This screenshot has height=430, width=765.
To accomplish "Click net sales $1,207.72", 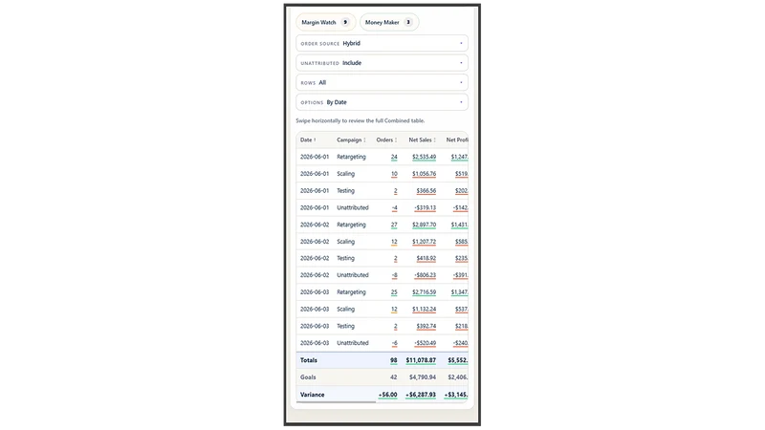I will 424,242.
